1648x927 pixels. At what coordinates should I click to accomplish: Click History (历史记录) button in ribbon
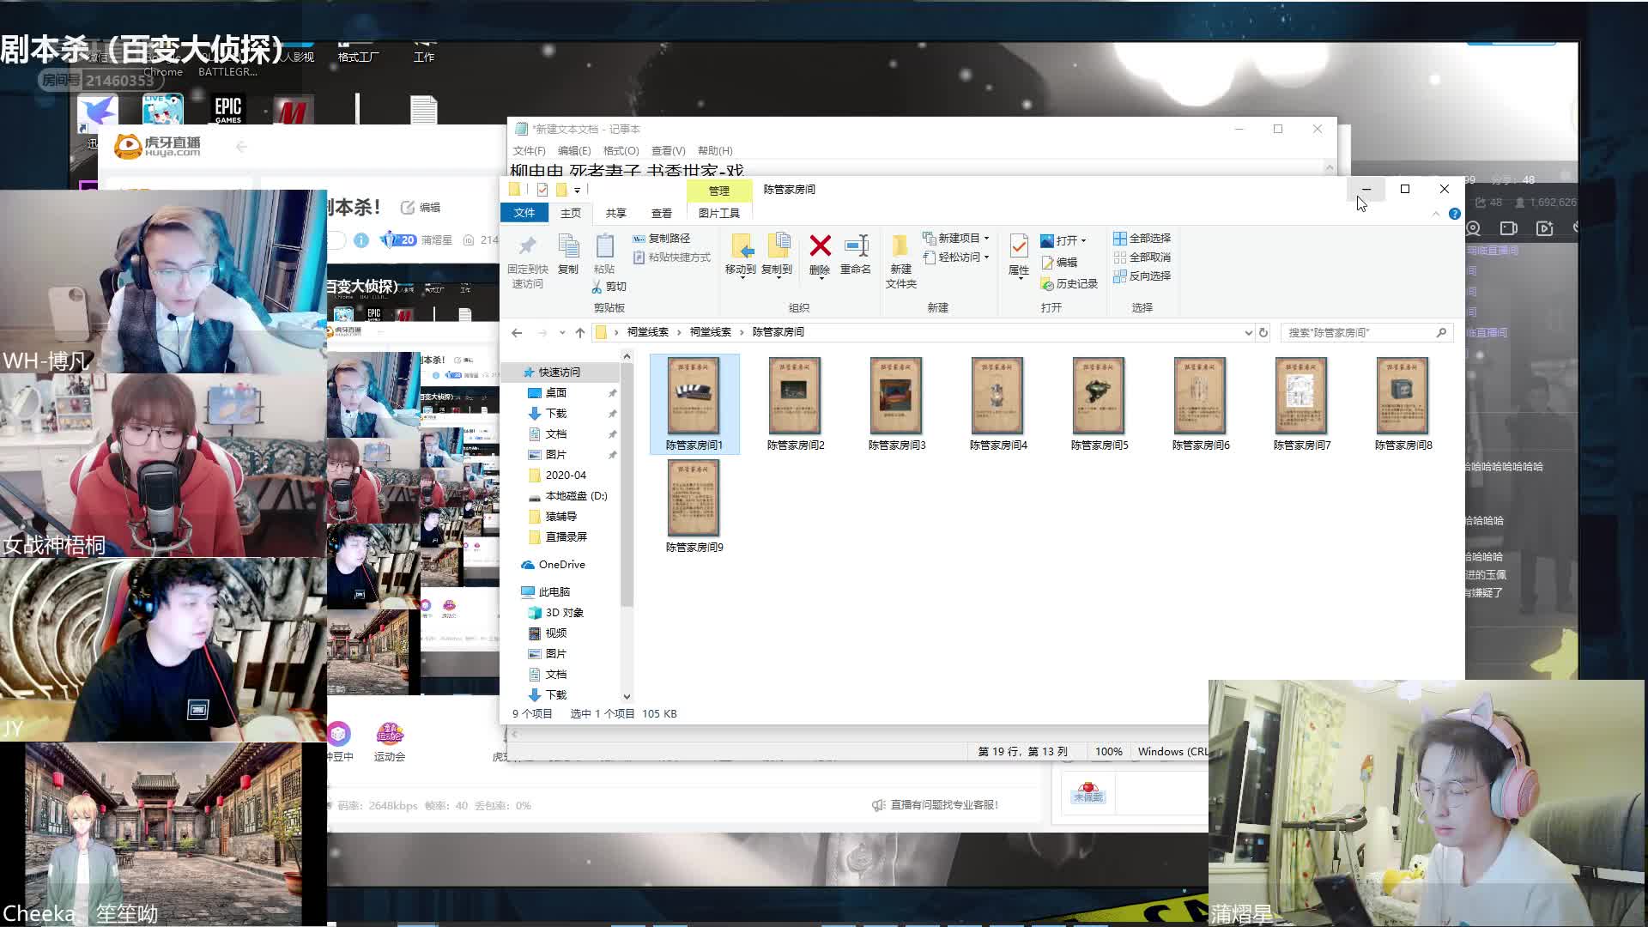(1069, 284)
